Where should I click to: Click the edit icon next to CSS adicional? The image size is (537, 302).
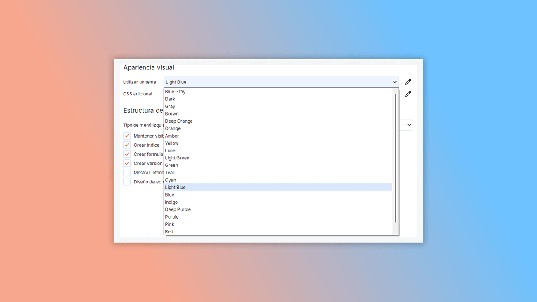pos(408,94)
